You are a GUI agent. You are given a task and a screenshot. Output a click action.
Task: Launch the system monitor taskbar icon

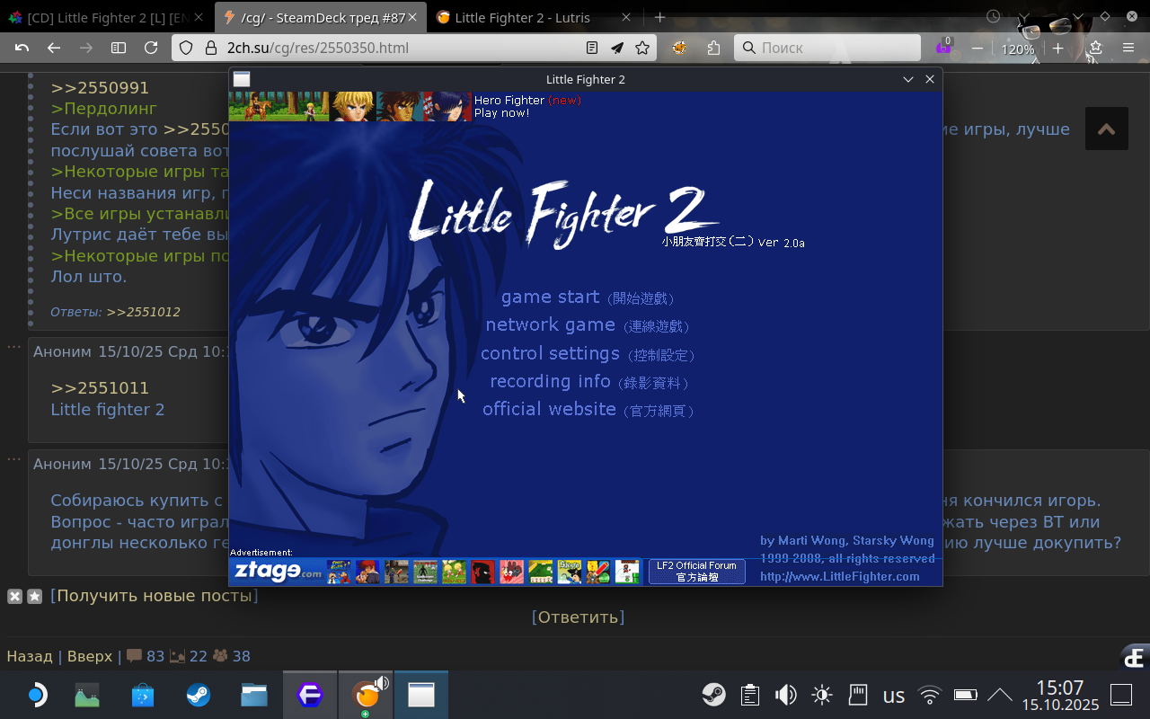(x=87, y=695)
